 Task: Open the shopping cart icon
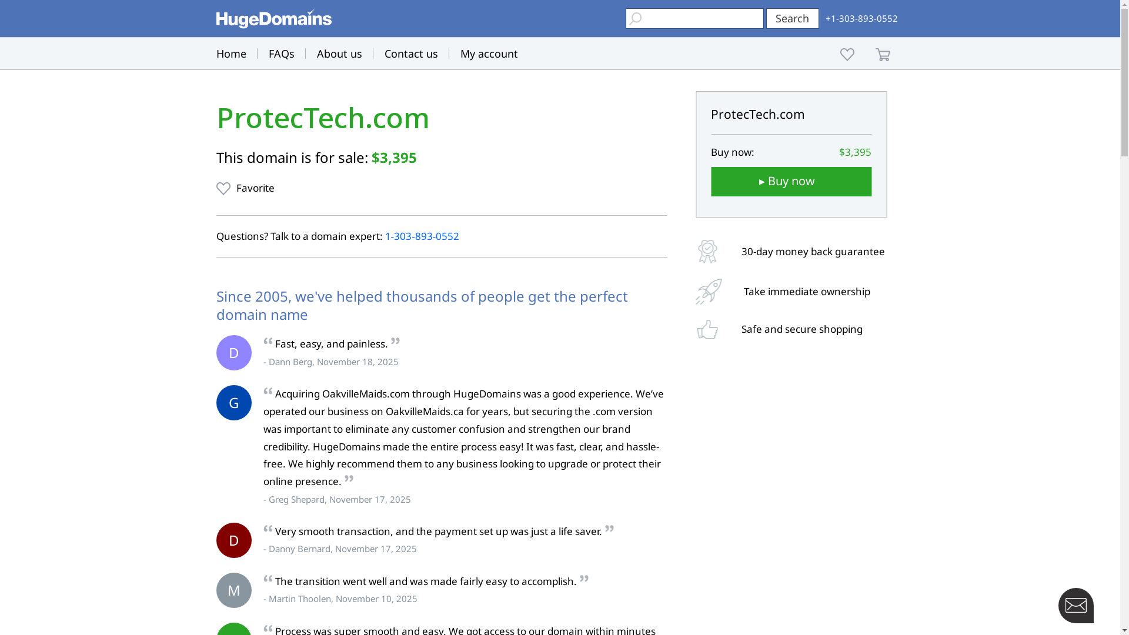(882, 55)
